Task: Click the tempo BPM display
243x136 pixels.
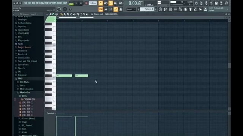Action: (93, 3)
